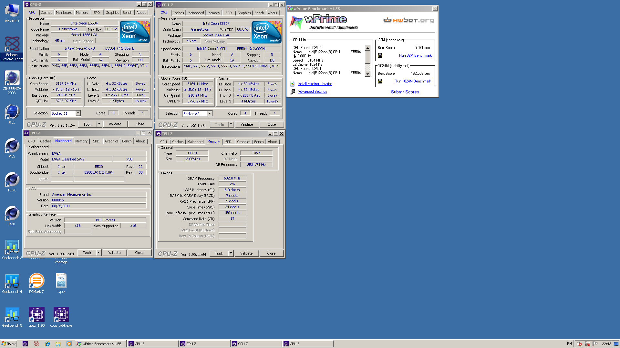
Task: Open About tab in Socket #1 CPU-Z window
Action: (x=141, y=13)
